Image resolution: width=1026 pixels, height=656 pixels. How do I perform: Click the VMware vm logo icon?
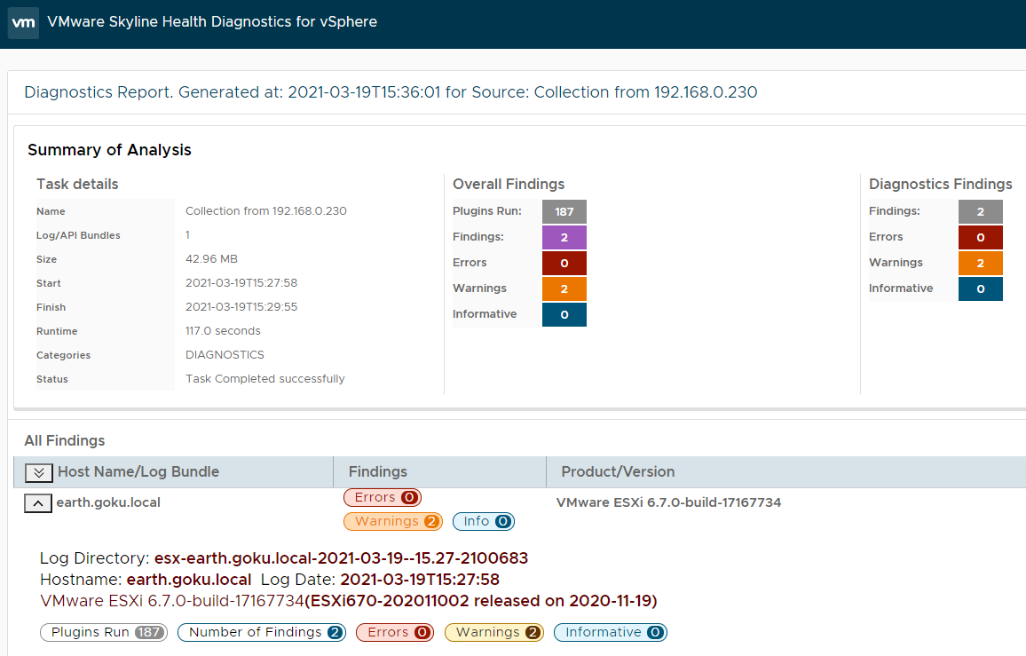coord(24,23)
